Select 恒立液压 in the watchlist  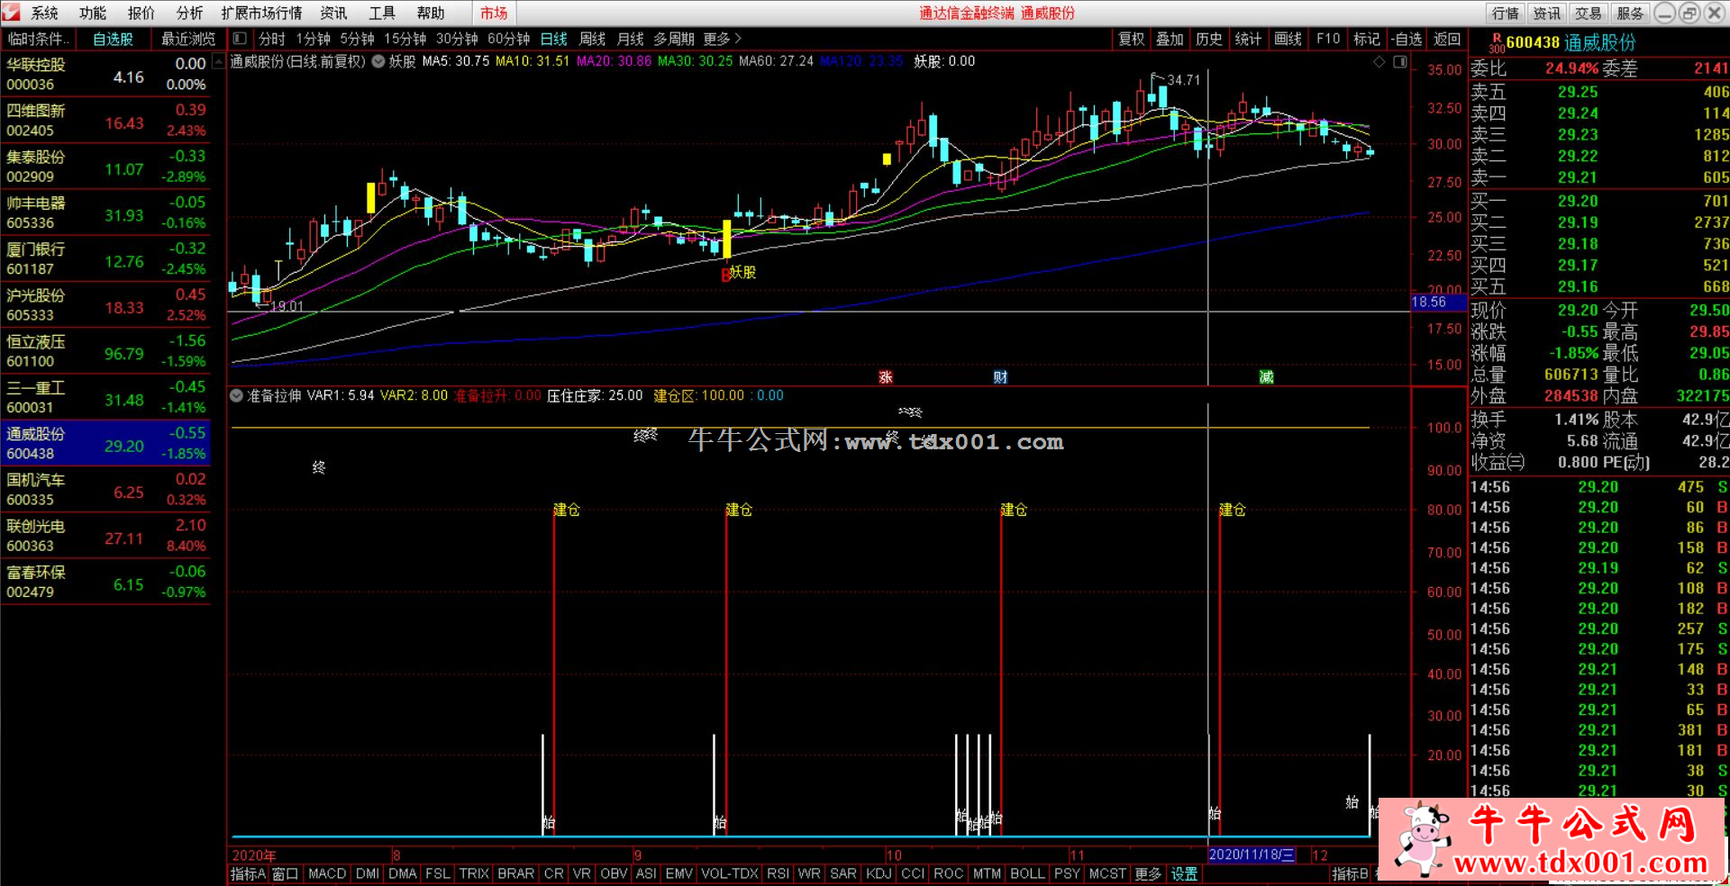point(105,351)
